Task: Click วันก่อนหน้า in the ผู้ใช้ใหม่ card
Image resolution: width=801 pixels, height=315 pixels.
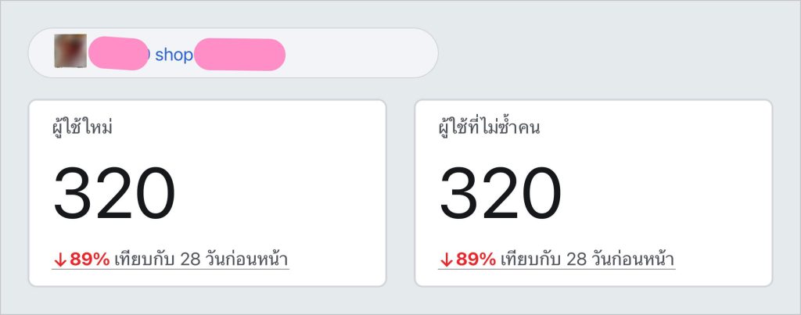Action: [246, 260]
